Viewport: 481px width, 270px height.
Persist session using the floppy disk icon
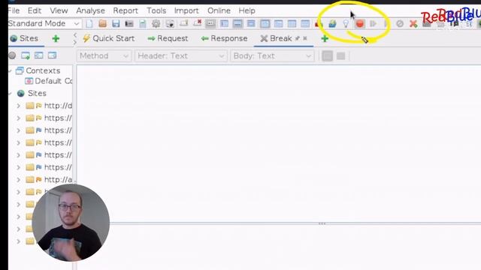(x=116, y=23)
